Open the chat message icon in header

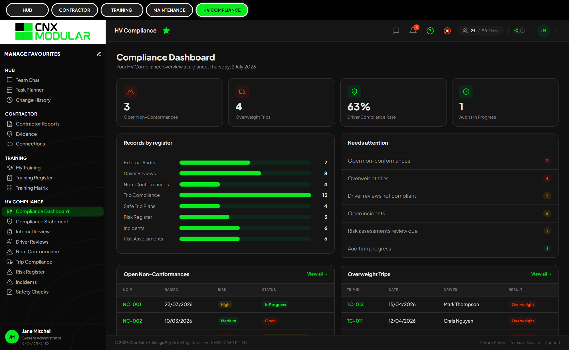pos(396,31)
